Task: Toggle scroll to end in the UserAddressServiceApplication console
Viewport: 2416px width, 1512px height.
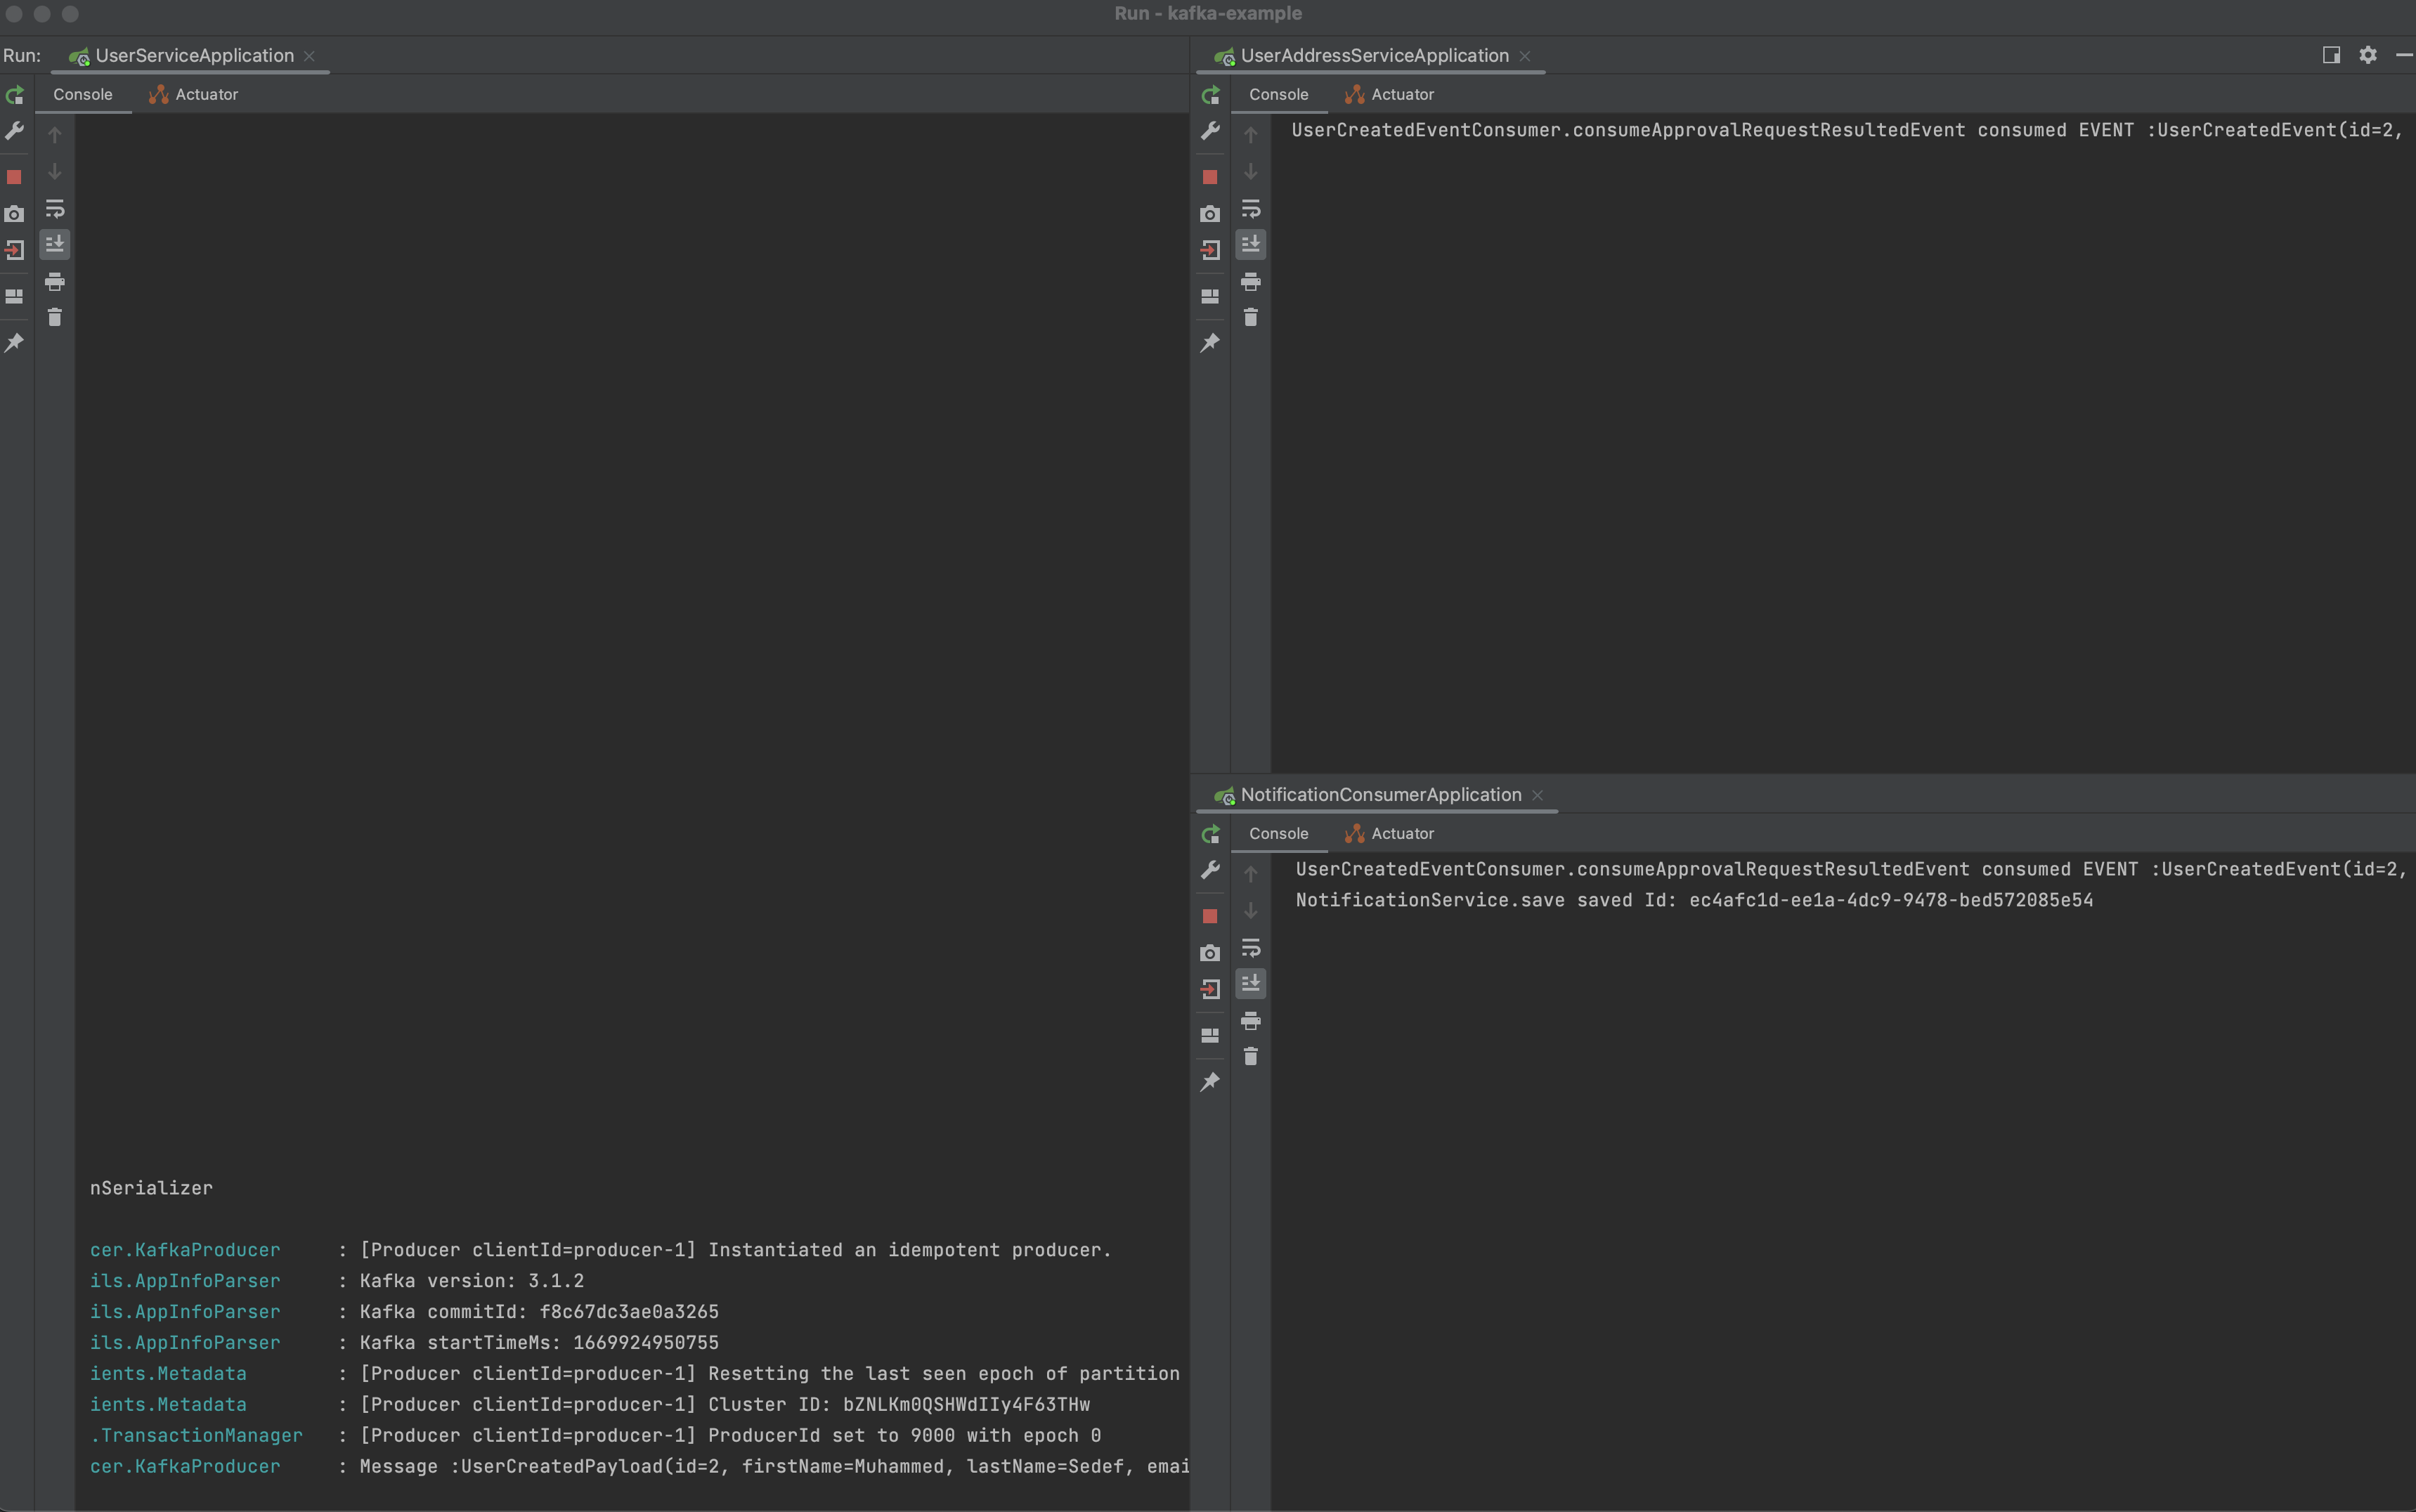Action: (x=1250, y=245)
